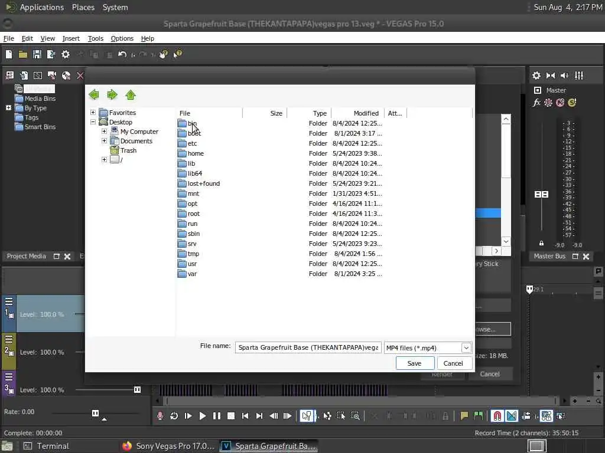Open the Places system menu
The width and height of the screenshot is (605, 453).
(x=83, y=7)
